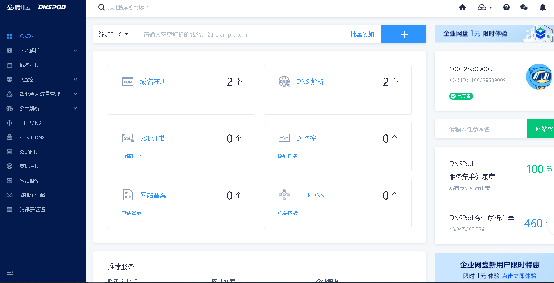The height and width of the screenshot is (283, 554).
Task: Click the 免费体验 link
Action: point(288,213)
